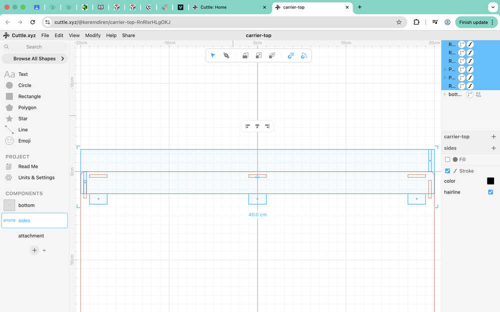500x312 pixels.
Task: Open the stroke color swatch
Action: [x=490, y=181]
